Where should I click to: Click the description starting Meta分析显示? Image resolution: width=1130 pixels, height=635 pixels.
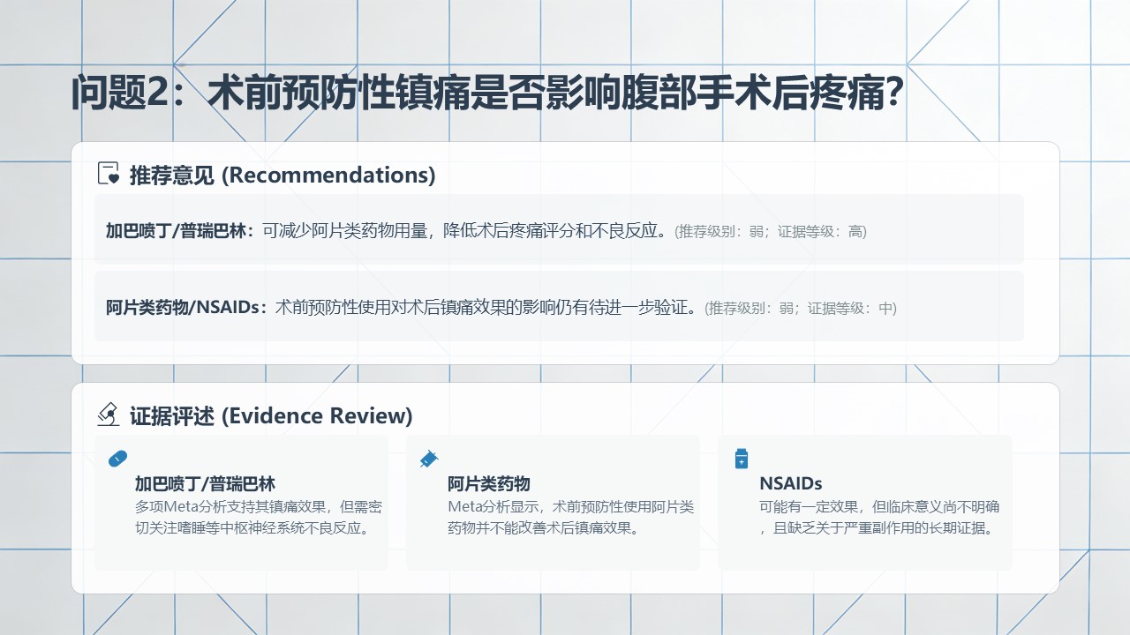pyautogui.click(x=570, y=518)
